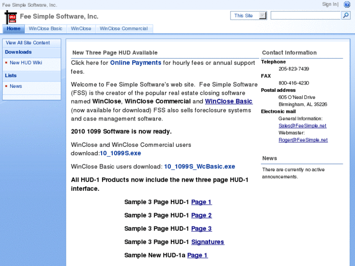The height and width of the screenshot is (266, 355).
Task: Open Sample 3 Page HUD-1 Page 3
Action: [202, 228]
